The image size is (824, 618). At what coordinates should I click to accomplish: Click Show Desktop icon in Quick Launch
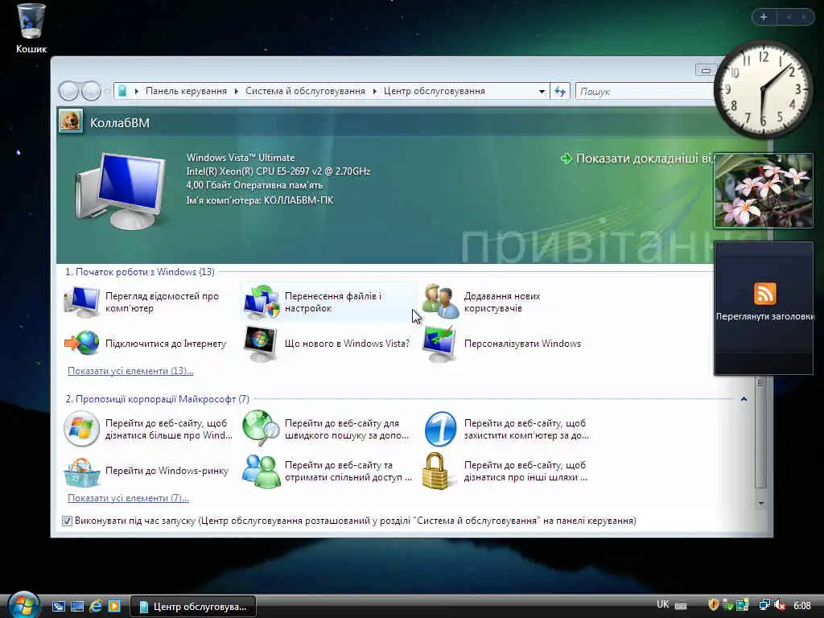76,607
